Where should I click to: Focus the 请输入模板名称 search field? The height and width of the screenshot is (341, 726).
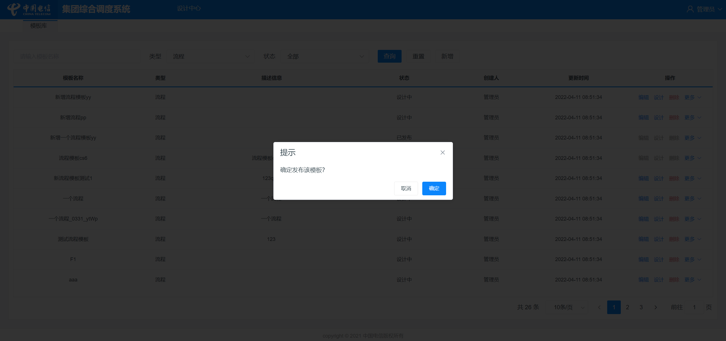(77, 56)
